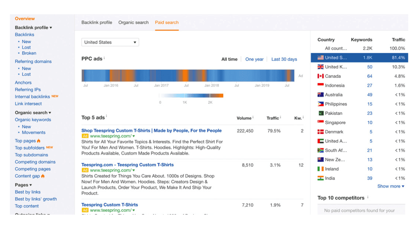418x229 pixels.
Task: Click the Canada flag icon
Action: coord(320,76)
